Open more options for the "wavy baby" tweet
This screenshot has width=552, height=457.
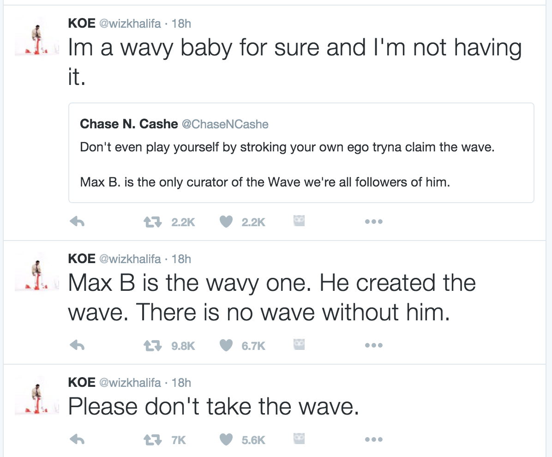(373, 222)
